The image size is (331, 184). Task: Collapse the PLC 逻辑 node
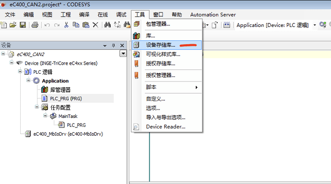(x=20, y=71)
